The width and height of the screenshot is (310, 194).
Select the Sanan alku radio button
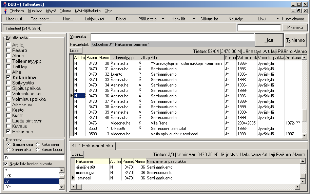(8, 150)
